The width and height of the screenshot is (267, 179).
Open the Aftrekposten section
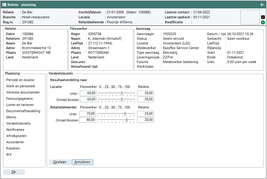point(16,136)
